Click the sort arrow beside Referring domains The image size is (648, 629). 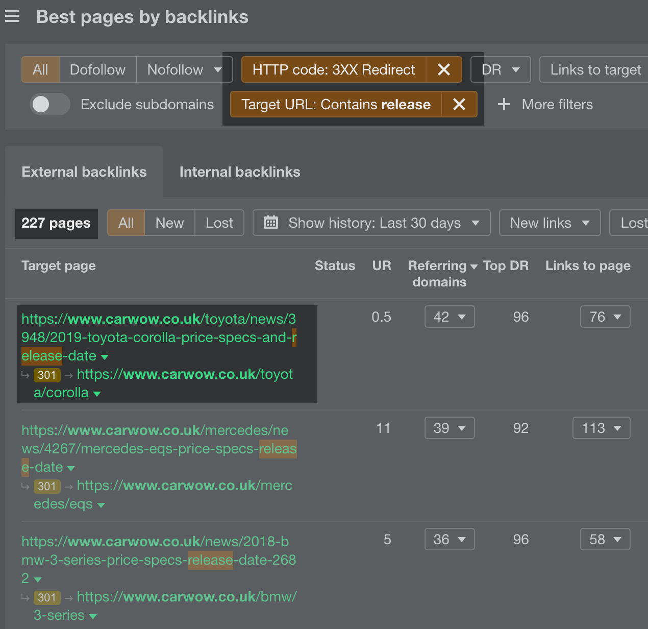[473, 267]
